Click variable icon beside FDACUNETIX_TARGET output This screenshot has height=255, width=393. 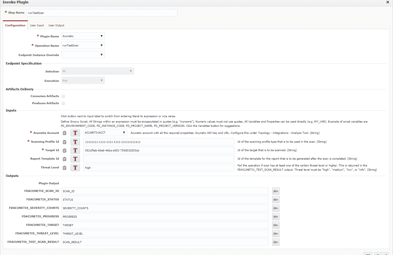point(276,225)
